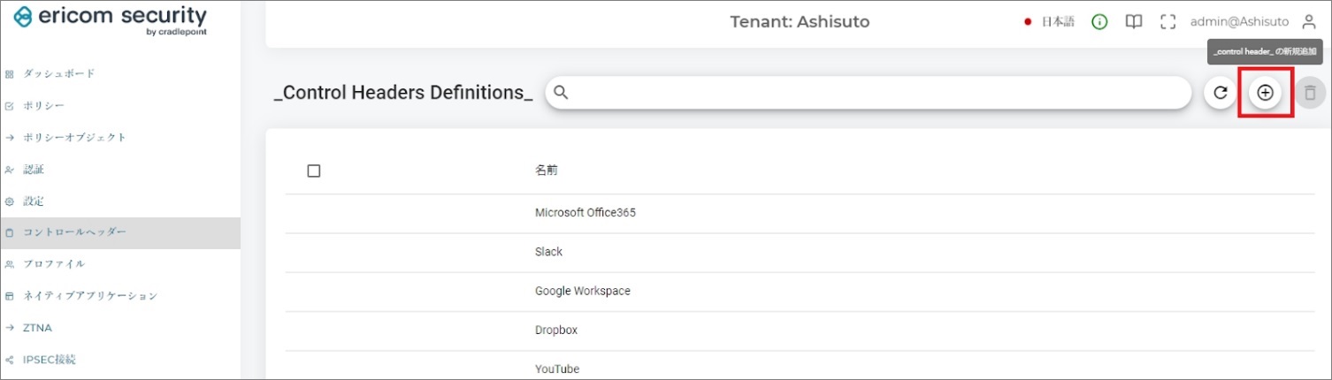Open the green info icon
This screenshot has height=380, width=1332.
point(1099,22)
